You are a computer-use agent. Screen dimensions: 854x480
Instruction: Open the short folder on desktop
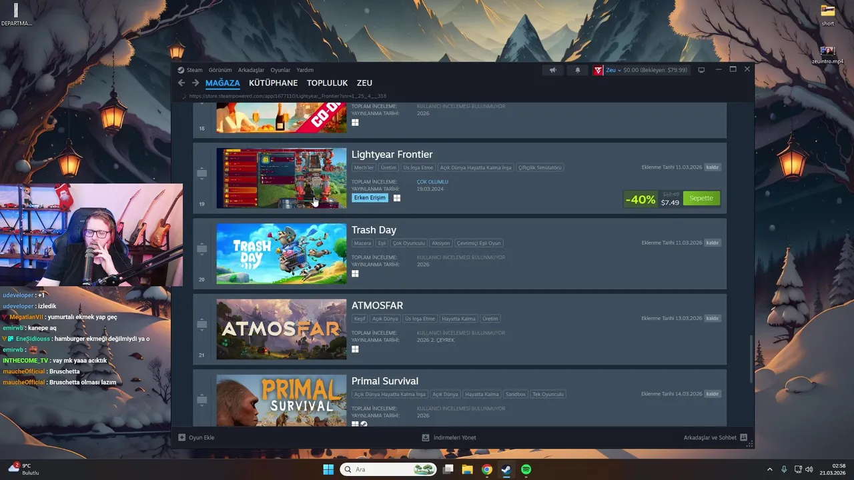pos(827,15)
